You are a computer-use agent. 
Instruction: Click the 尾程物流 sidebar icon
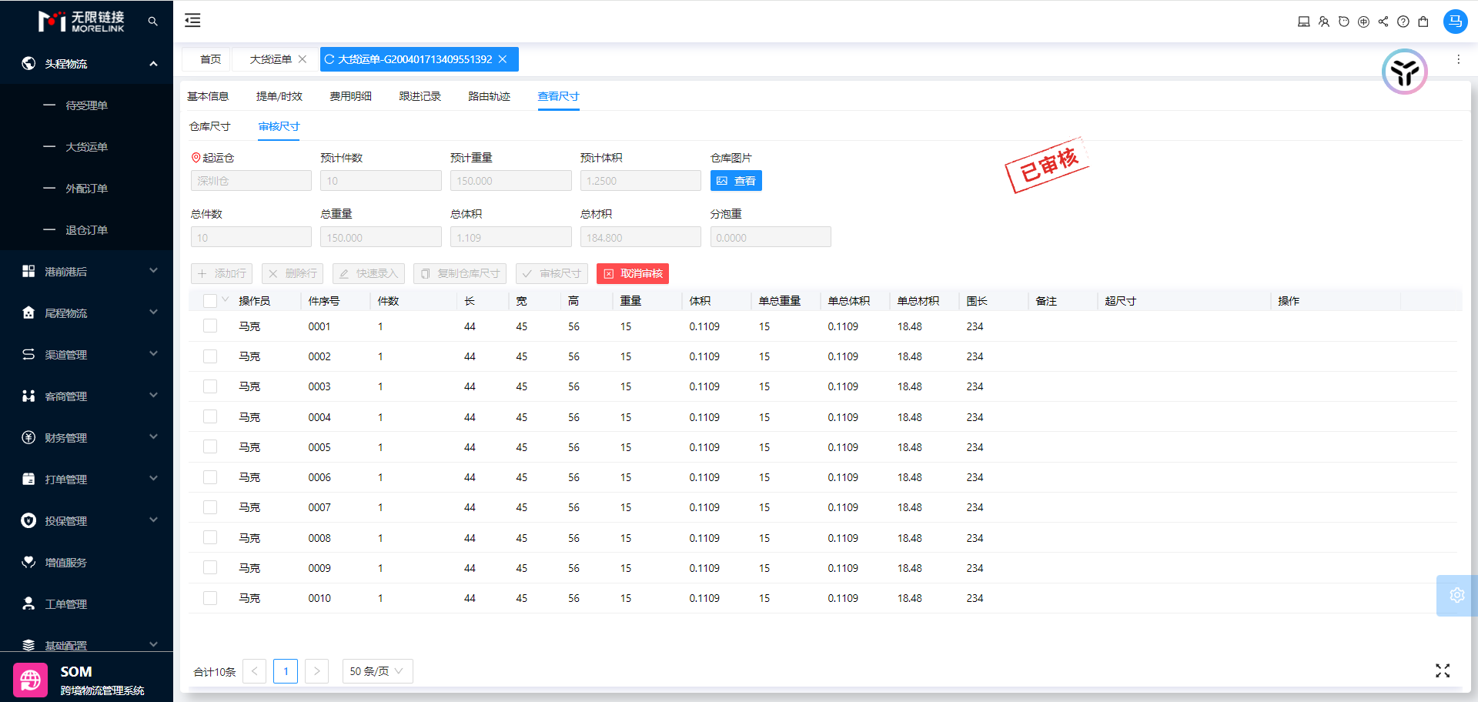(28, 313)
